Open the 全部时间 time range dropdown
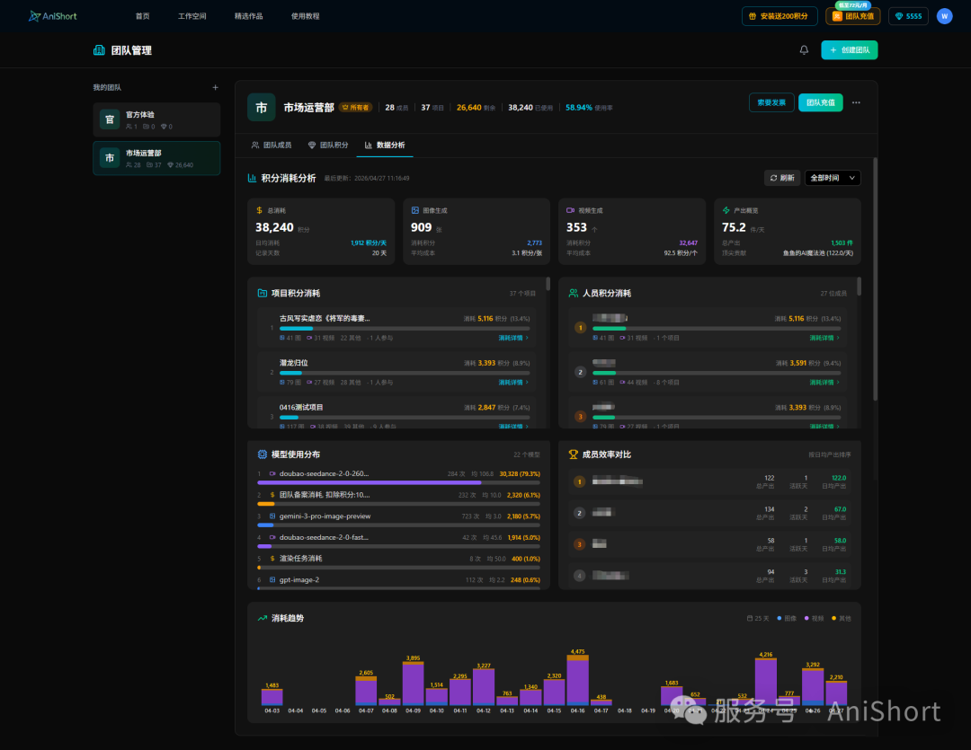The width and height of the screenshot is (971, 750). (833, 178)
